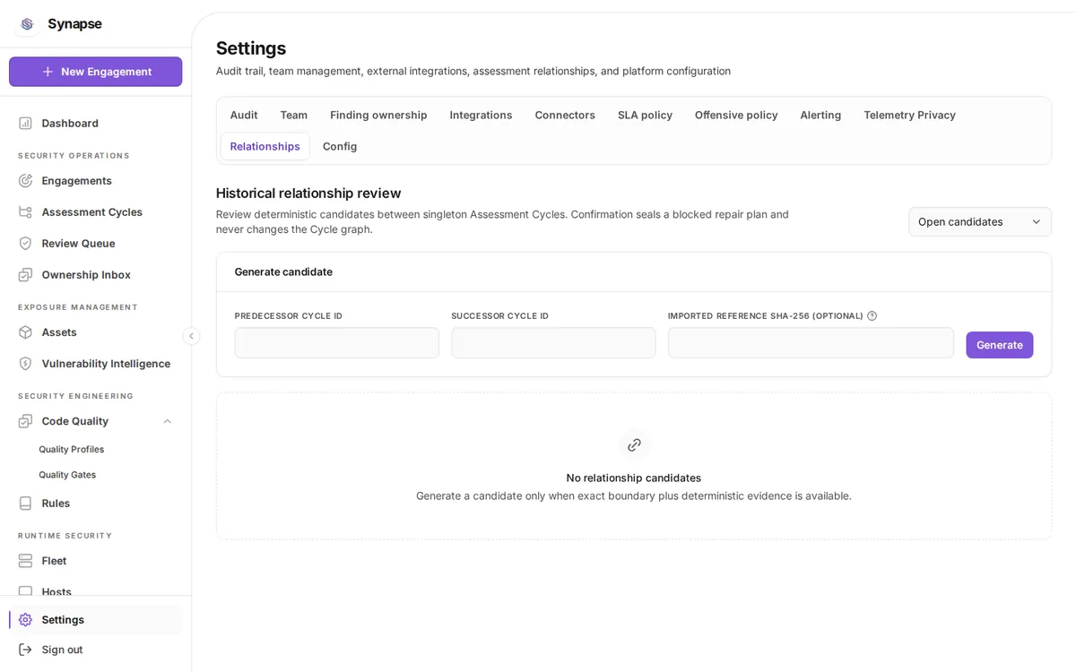Click the help icon beside Imported Reference SHA-256

pos(872,315)
